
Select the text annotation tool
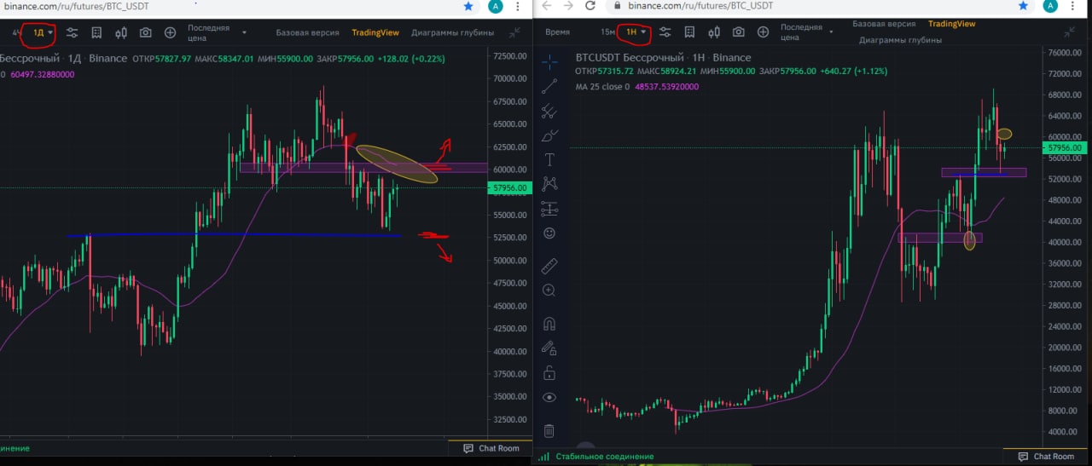[549, 159]
